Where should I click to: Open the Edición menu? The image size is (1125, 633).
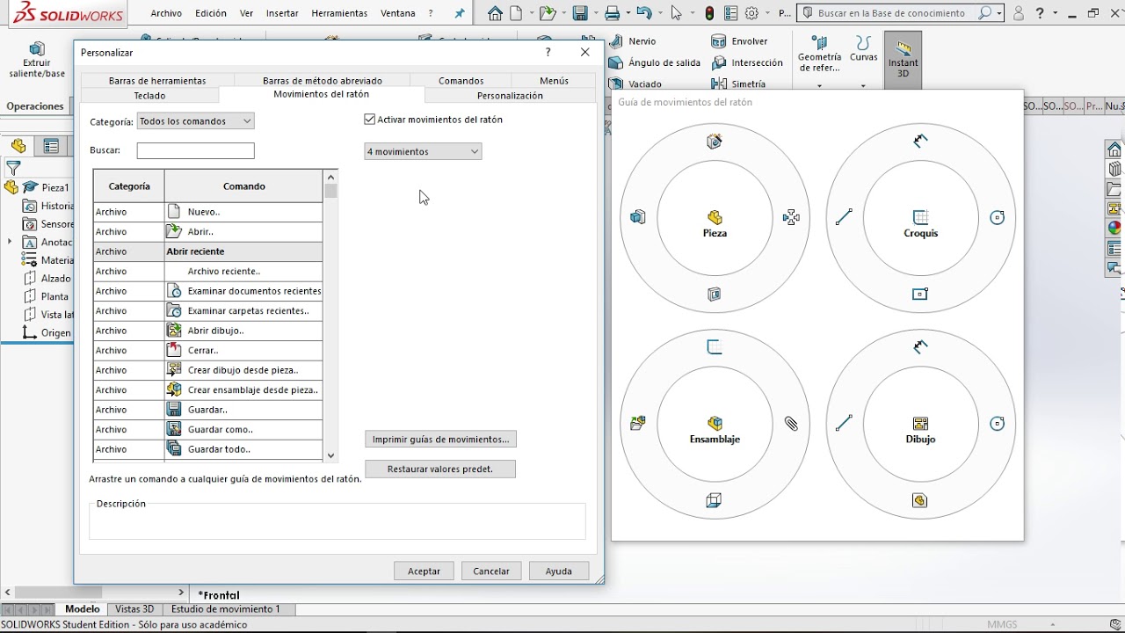point(211,13)
